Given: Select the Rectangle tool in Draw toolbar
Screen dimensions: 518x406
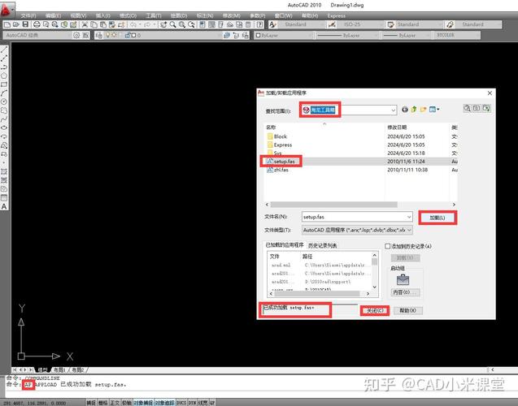Looking at the screenshot, I should (4, 84).
